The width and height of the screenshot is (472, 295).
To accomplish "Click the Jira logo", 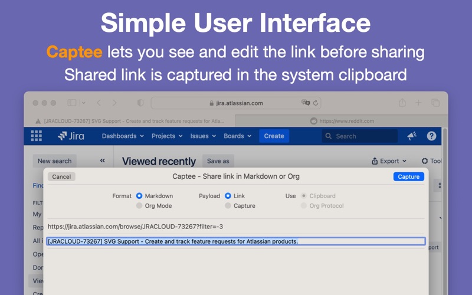I will [x=71, y=136].
